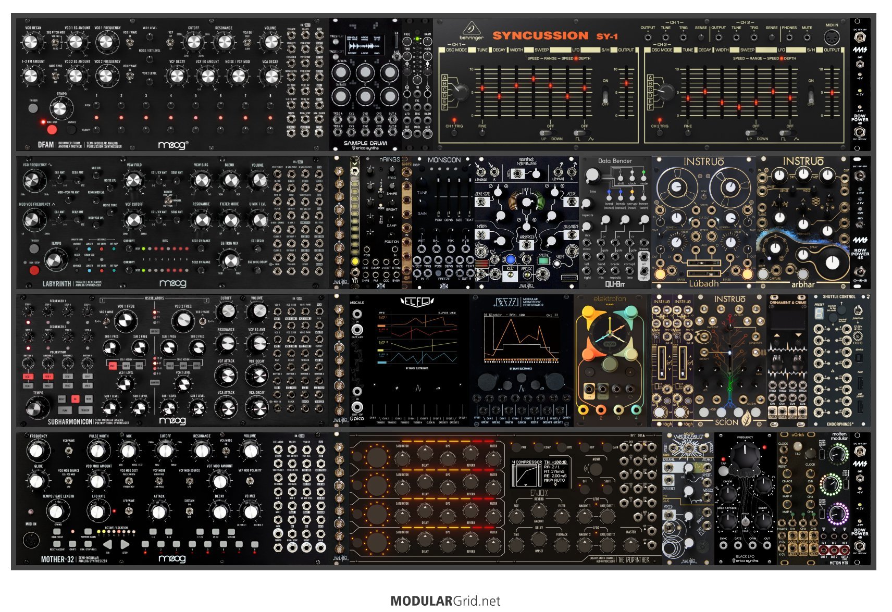Click the Moog logo on the Mother-32
This screenshot has width=892, height=612.
172,558
